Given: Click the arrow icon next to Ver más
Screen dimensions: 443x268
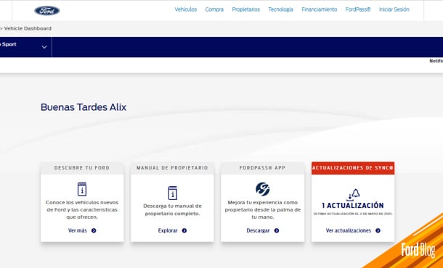Looking at the screenshot, I should click(x=94, y=230).
